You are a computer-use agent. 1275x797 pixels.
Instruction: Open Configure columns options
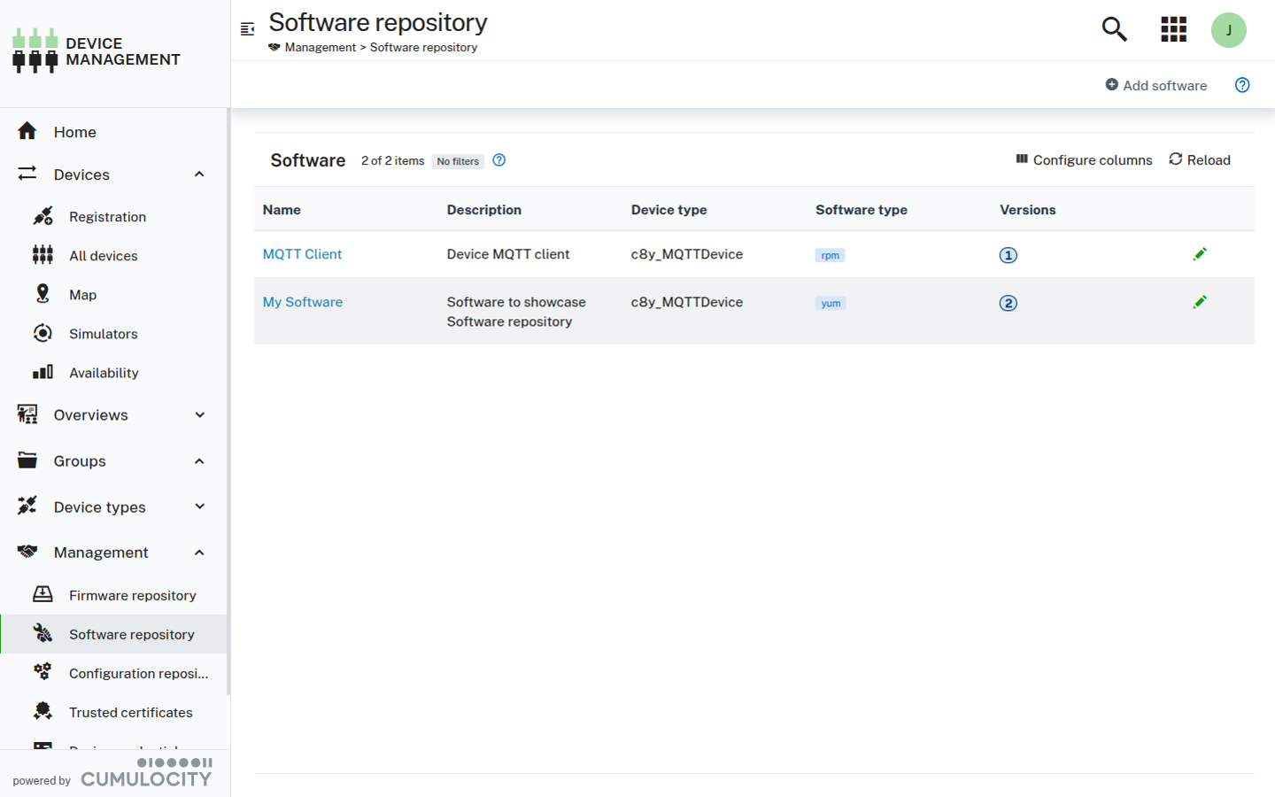1084,159
